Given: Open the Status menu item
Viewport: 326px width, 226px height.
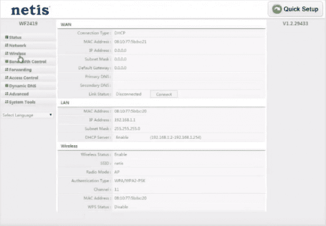Looking at the screenshot, I should click(x=15, y=37).
